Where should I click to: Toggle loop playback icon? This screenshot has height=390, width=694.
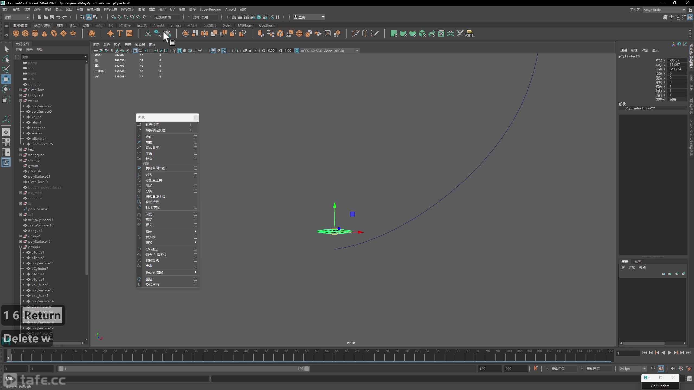(x=653, y=368)
